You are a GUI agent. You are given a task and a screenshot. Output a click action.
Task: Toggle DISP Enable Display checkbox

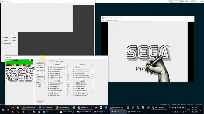[x=68, y=85]
